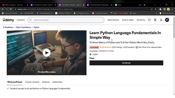Click the search magnifier icon
The width and height of the screenshot is (175, 98).
pos(30,20)
